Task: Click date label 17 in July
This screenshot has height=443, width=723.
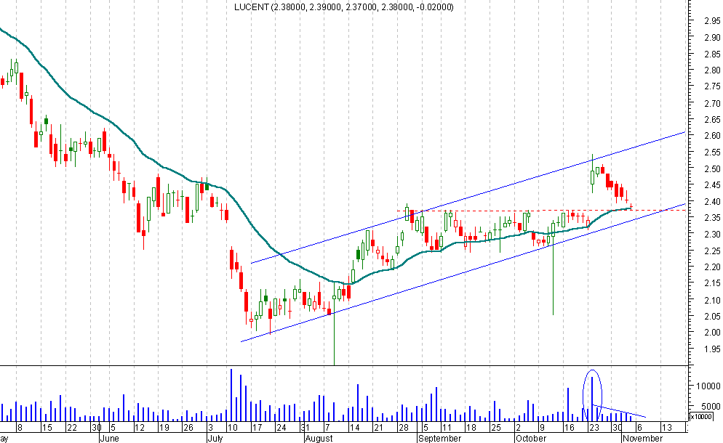Action: coord(257,427)
